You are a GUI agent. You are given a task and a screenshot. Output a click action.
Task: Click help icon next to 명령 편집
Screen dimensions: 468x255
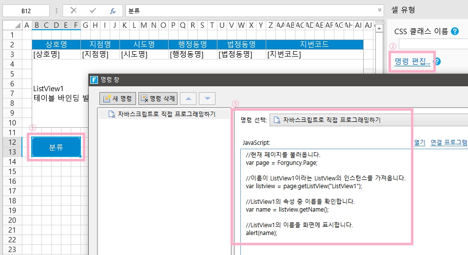pyautogui.click(x=437, y=62)
